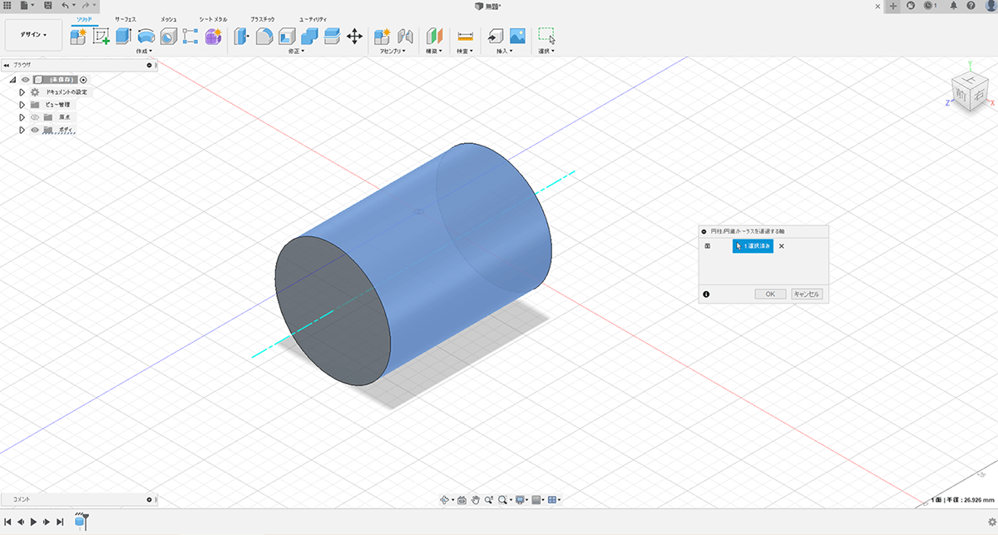The height and width of the screenshot is (535, 998).
Task: Click the Create Sketch icon
Action: click(101, 36)
